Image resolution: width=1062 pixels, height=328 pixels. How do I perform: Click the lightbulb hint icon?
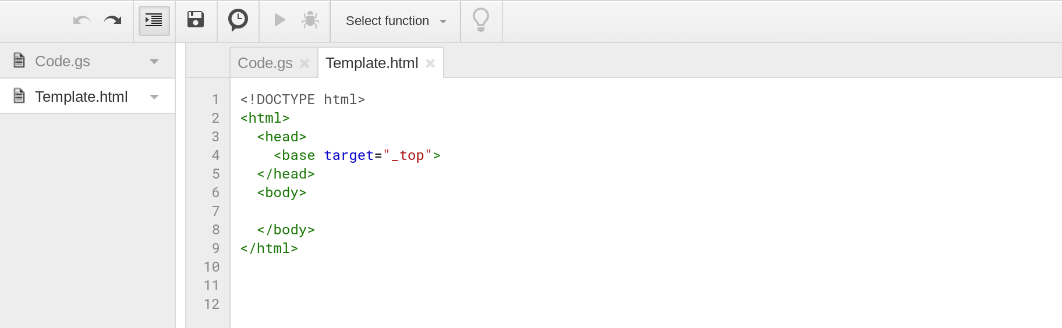[x=481, y=20]
